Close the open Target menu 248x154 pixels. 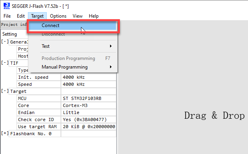tap(37, 16)
